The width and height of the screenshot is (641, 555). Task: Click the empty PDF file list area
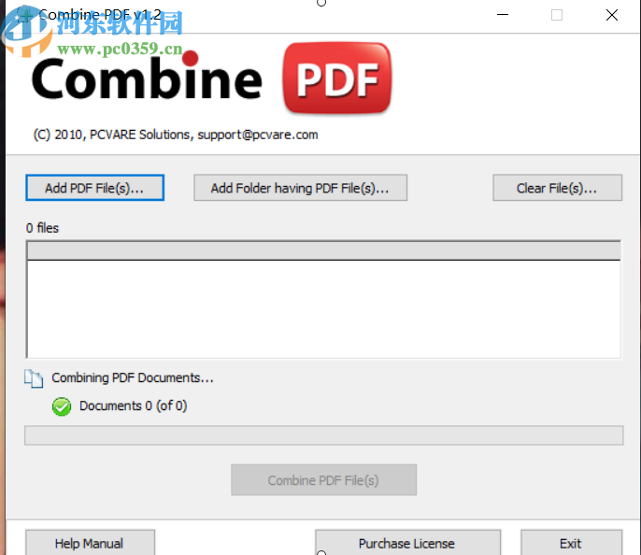tap(323, 309)
